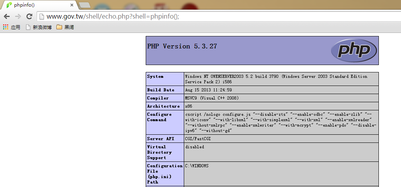Click the Virtual Directory Support label
The height and width of the screenshot is (187, 401).
(x=159, y=153)
